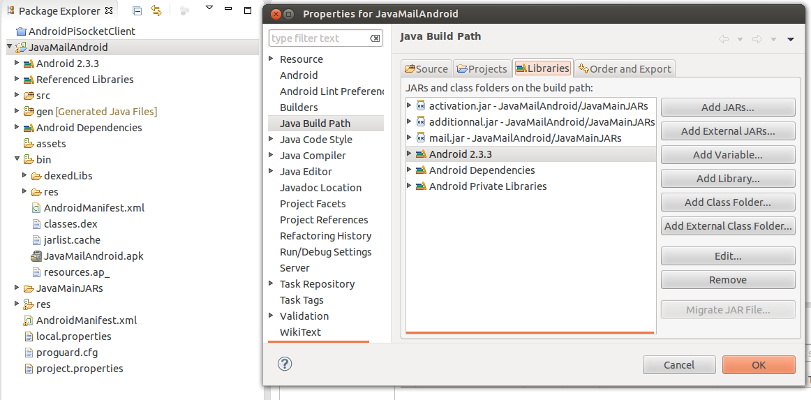The width and height of the screenshot is (811, 400).
Task: Switch to the Source tab
Action: [x=426, y=68]
